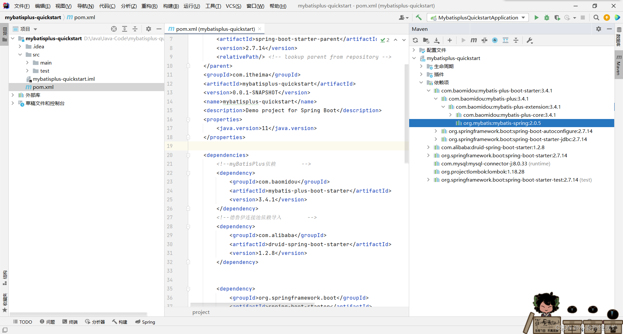Collapse all nodes in Maven toolbar
Screen dimensions: 623x334
516,40
